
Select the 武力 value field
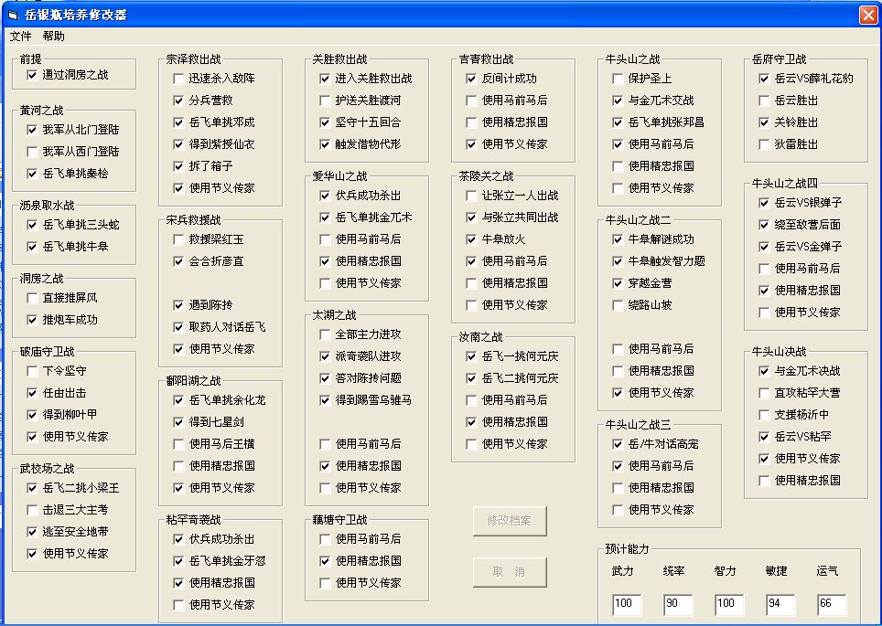point(627,605)
